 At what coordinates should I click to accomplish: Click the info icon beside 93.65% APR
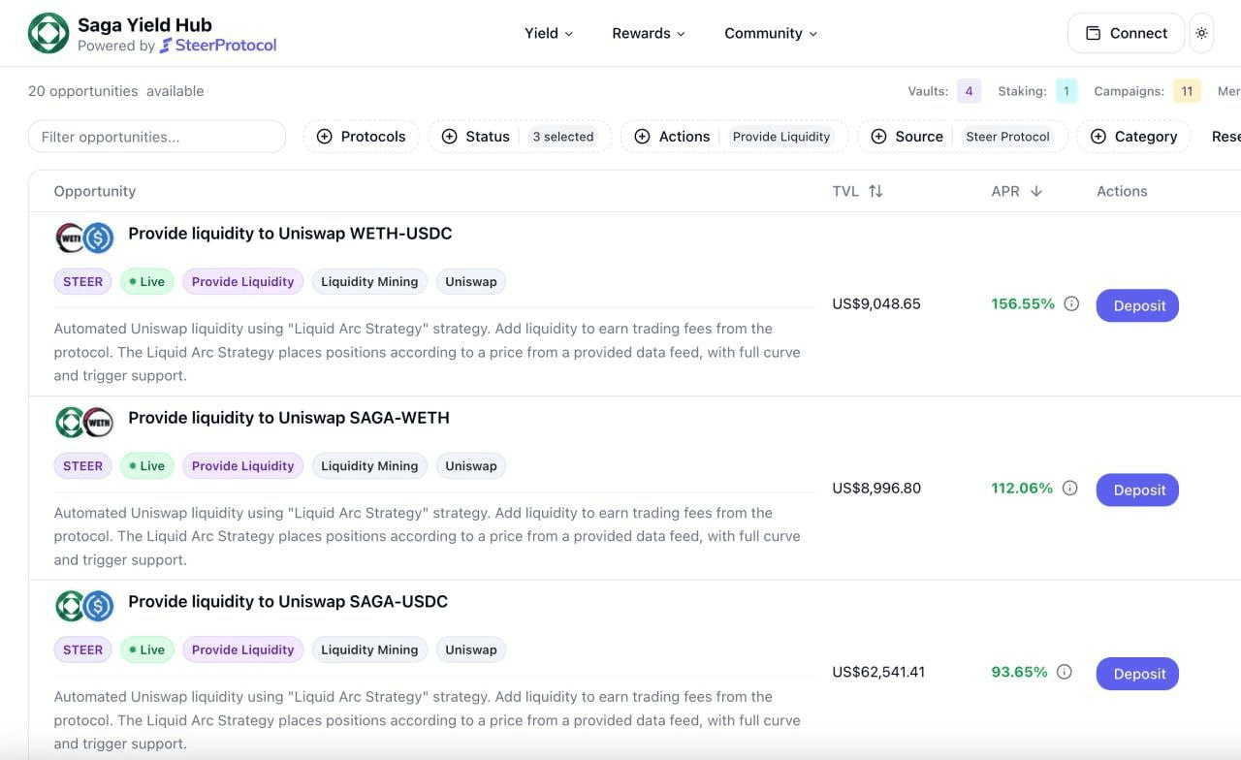pyautogui.click(x=1064, y=672)
